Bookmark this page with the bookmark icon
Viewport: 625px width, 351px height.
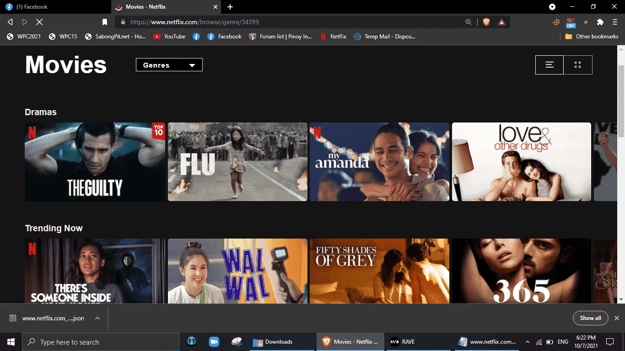pyautogui.click(x=105, y=22)
